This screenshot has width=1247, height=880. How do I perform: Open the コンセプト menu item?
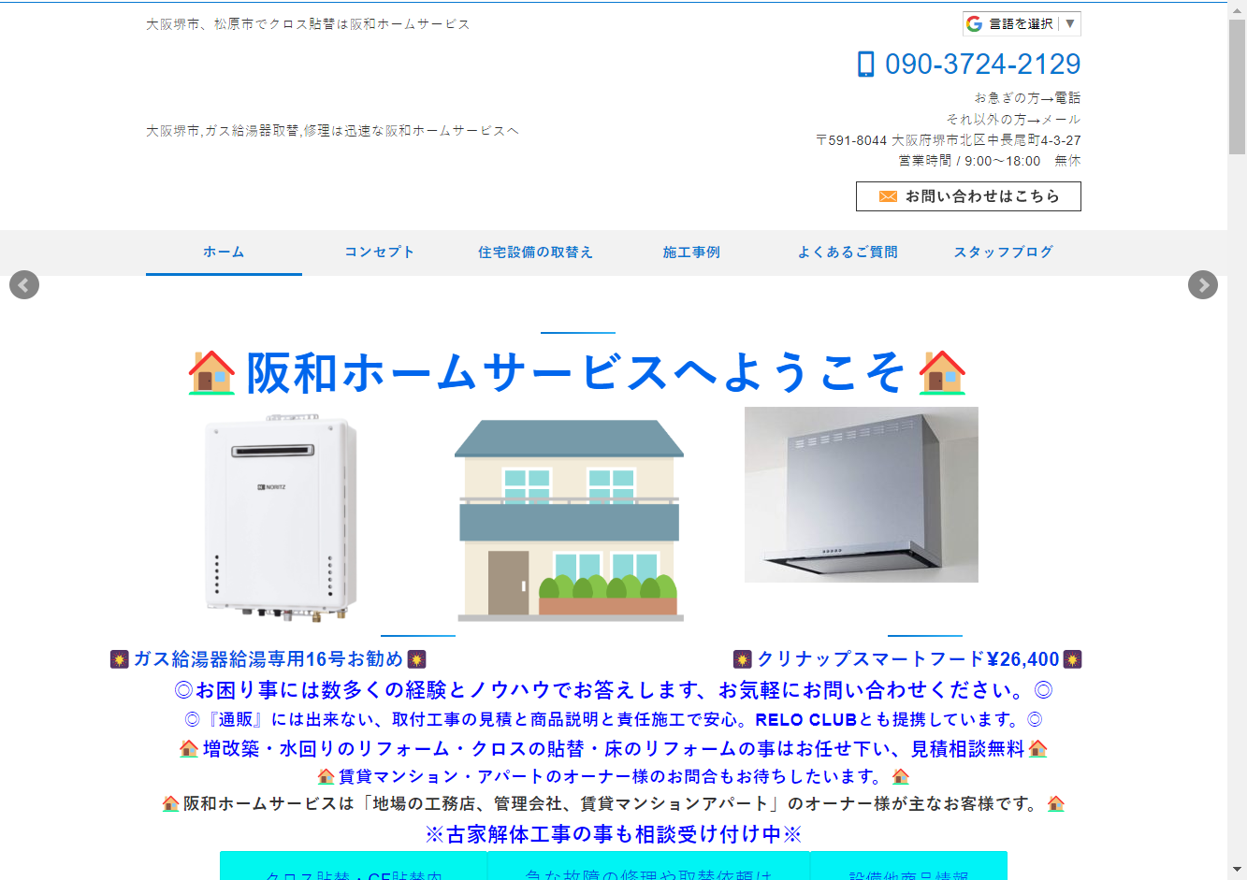pos(380,252)
